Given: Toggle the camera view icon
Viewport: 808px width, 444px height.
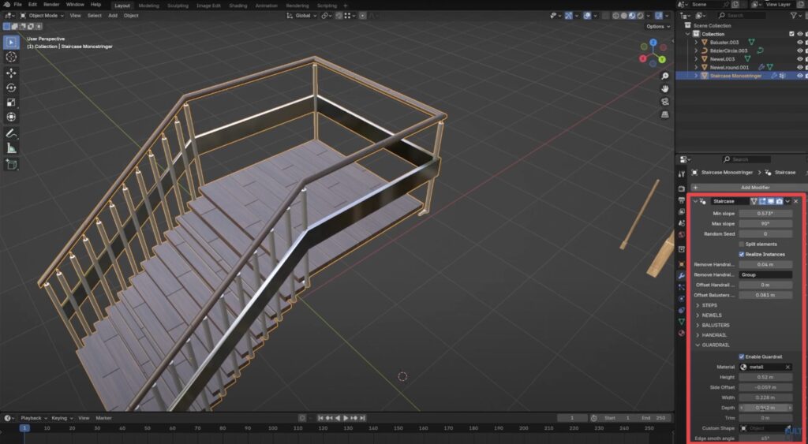Looking at the screenshot, I should click(x=664, y=102).
